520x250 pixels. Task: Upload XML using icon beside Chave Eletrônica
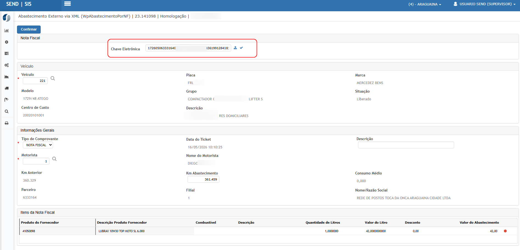click(x=235, y=48)
